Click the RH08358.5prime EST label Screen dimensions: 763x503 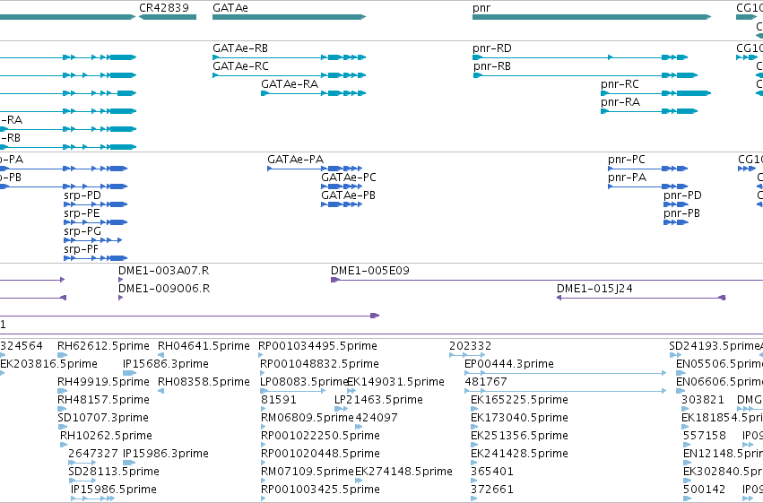click(x=204, y=382)
